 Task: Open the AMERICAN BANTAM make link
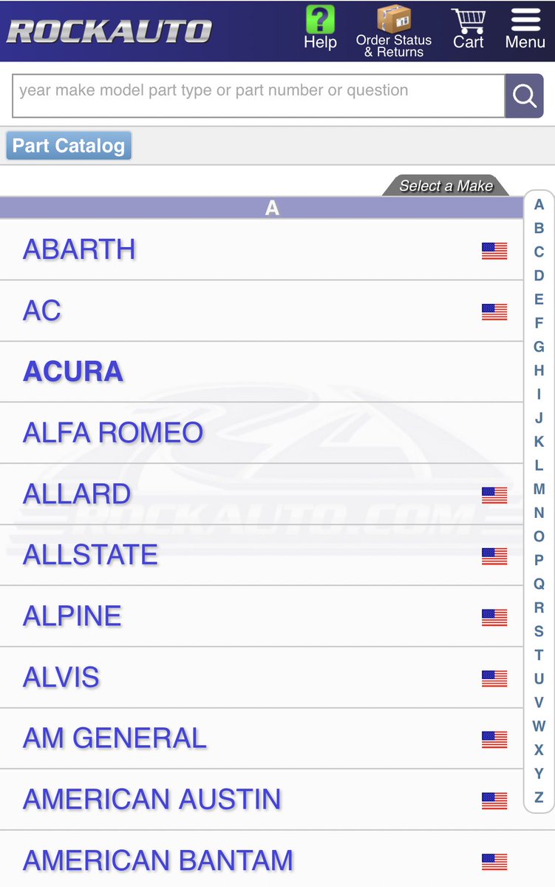pos(158,860)
